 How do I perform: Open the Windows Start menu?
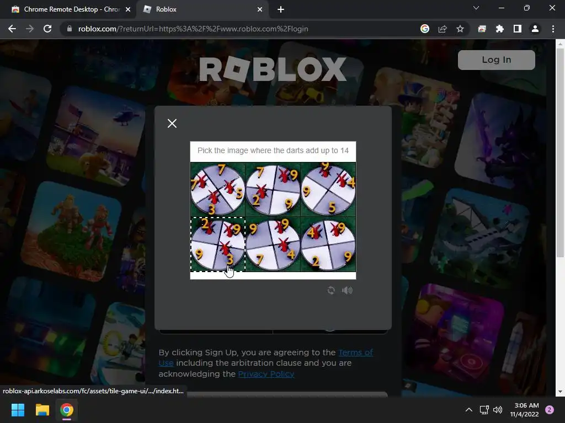click(18, 410)
